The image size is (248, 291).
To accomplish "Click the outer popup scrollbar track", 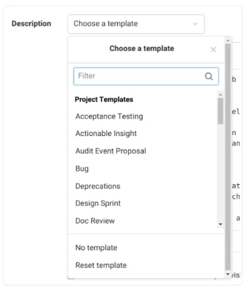I will 228,157.
